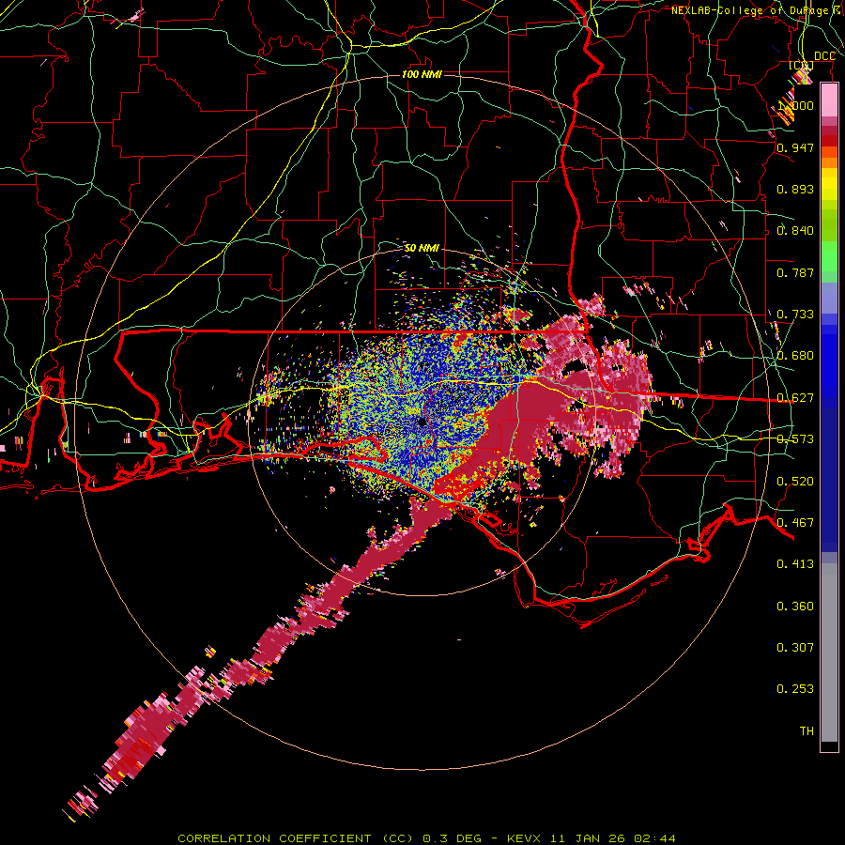The width and height of the screenshot is (845, 845).
Task: Click the 0.467 scale value
Action: click(x=795, y=522)
